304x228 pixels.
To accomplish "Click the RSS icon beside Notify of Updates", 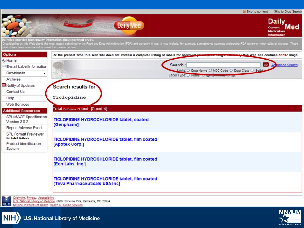I will pyautogui.click(x=4, y=85).
